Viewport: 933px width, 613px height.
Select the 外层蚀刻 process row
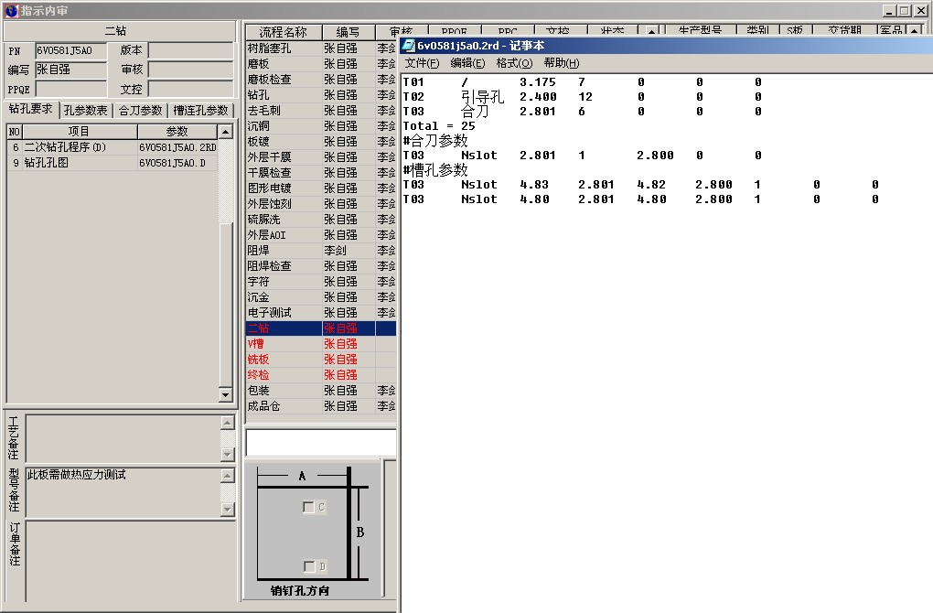click(321, 203)
